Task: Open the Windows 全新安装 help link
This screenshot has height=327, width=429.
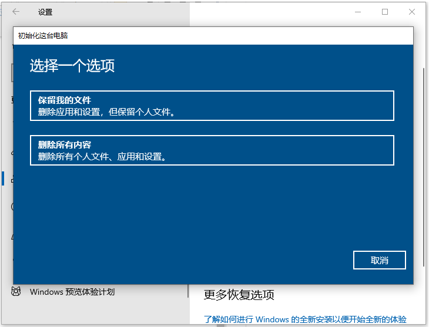Action: (305, 319)
